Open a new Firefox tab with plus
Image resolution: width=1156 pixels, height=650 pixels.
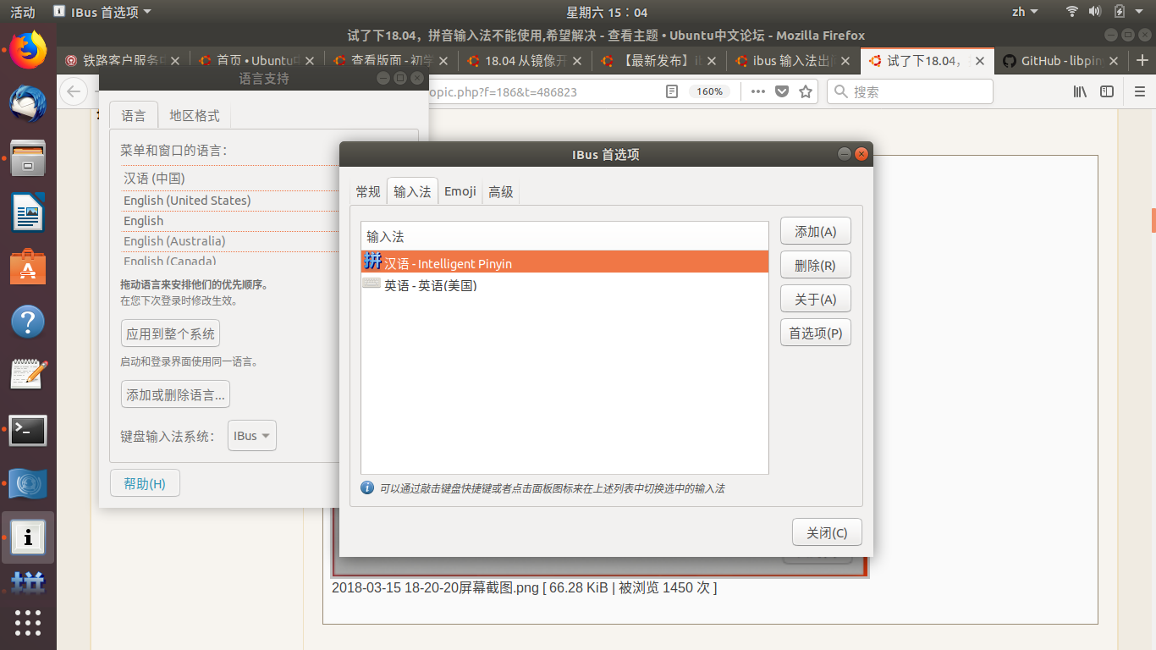pyautogui.click(x=1142, y=61)
